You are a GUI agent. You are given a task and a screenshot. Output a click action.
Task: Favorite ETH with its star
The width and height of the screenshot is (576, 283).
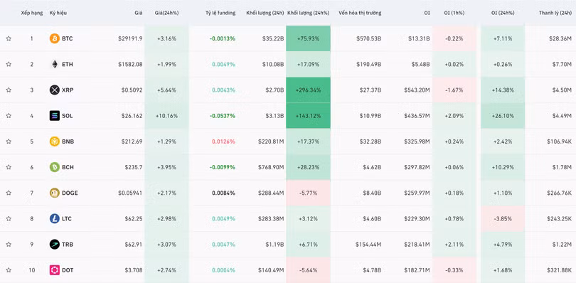point(9,64)
